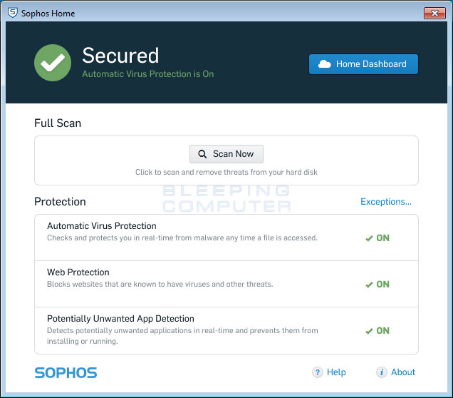Open the Help link

(x=336, y=372)
